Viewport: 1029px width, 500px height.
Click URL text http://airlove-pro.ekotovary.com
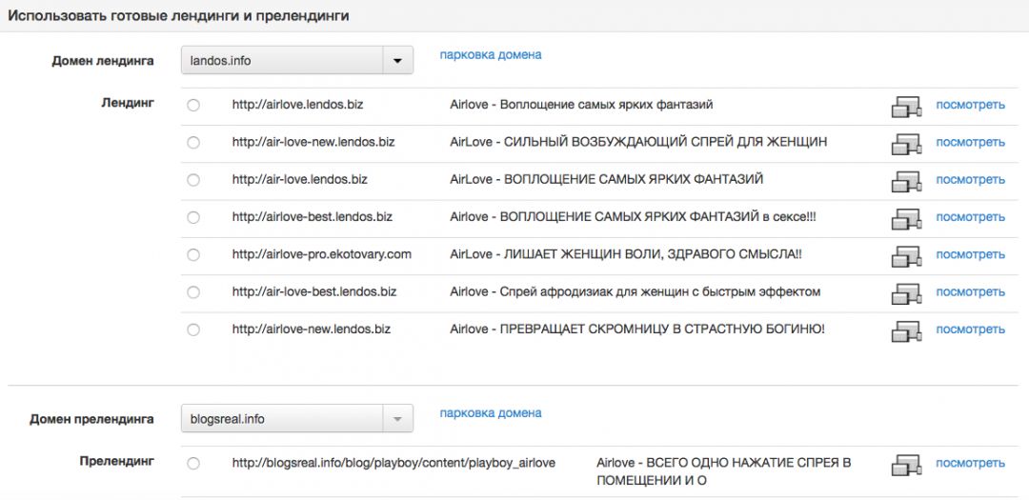322,254
